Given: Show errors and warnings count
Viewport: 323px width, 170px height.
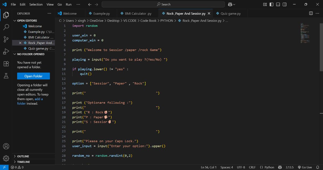Looking at the screenshot, I should pos(17,167).
